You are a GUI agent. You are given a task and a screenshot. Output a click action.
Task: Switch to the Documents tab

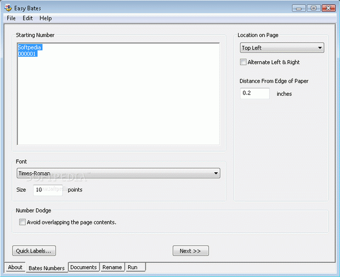[x=84, y=267]
